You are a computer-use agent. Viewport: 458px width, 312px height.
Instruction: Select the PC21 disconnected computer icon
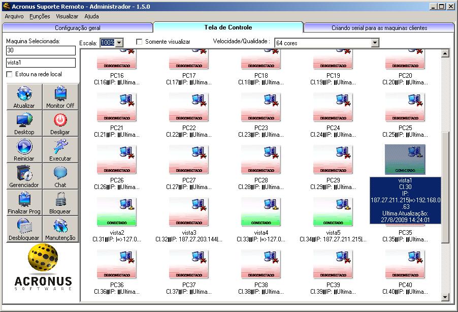tap(117, 107)
